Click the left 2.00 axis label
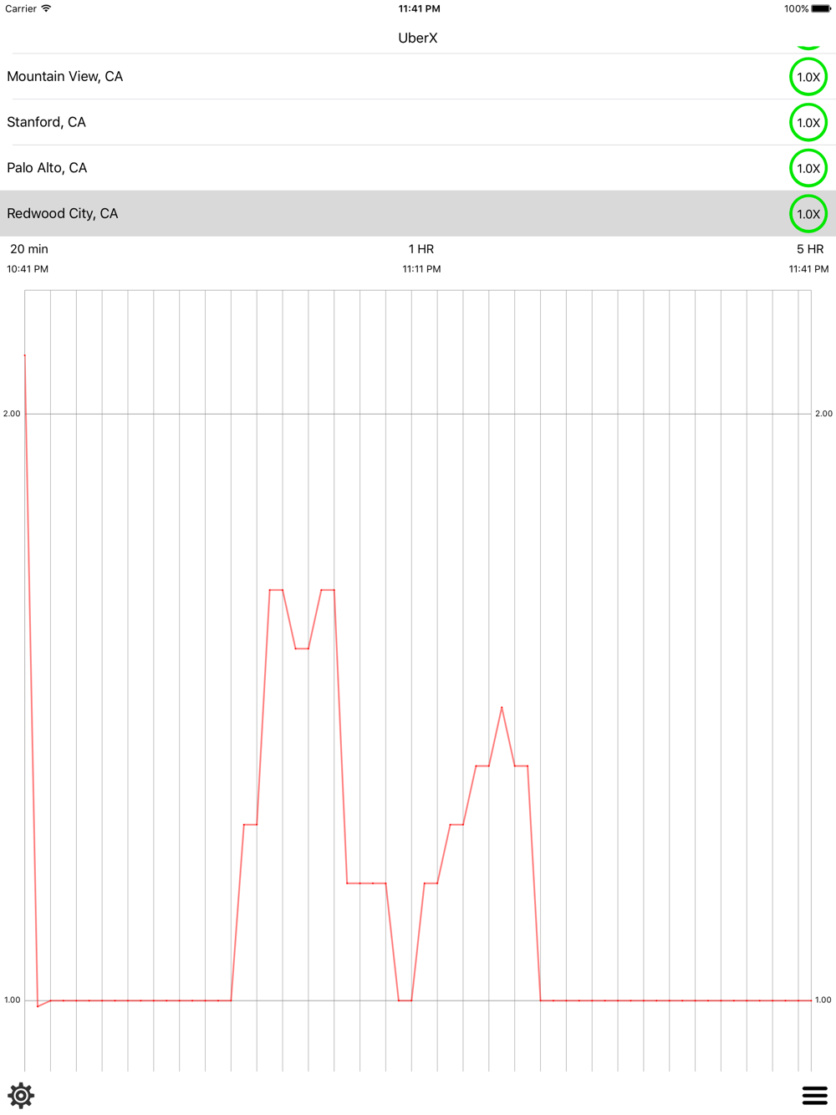This screenshot has width=836, height=1115. [12, 414]
